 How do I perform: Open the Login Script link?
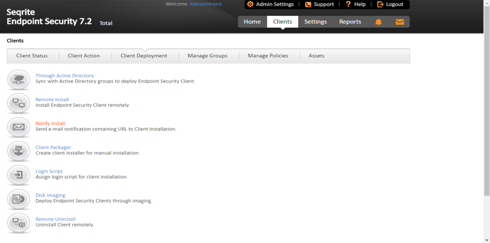49,171
